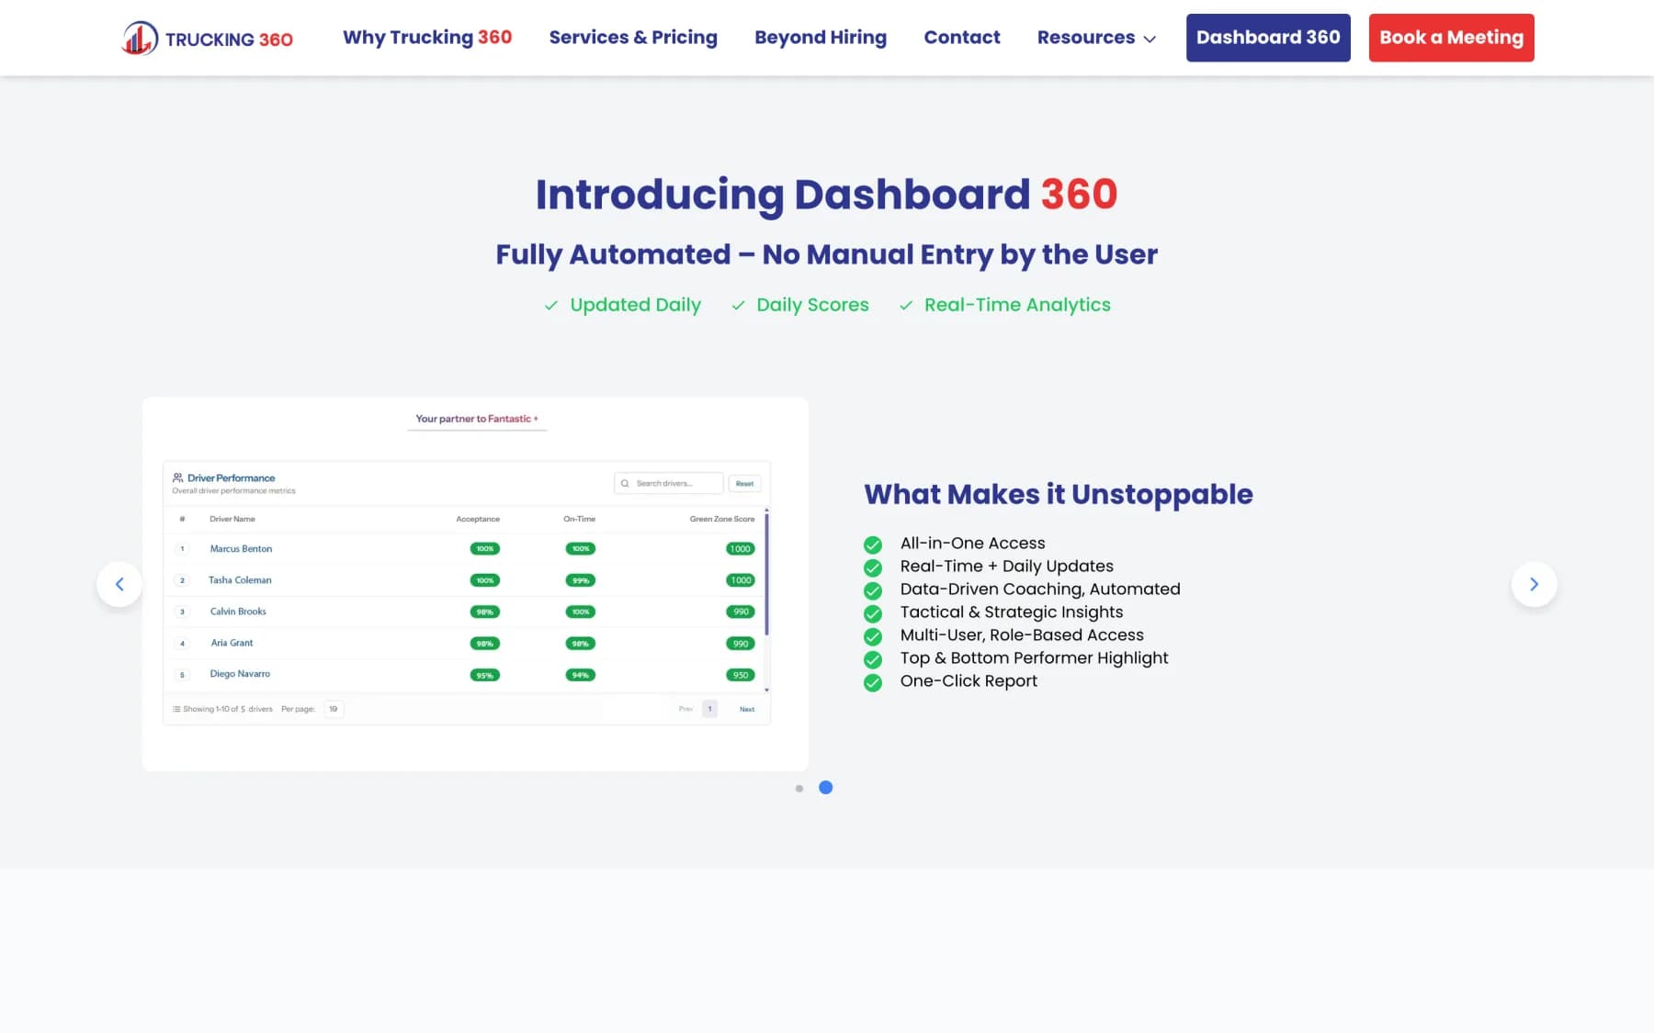Click the "One-Click Report" list item
The width and height of the screenshot is (1654, 1033).
coord(969,681)
